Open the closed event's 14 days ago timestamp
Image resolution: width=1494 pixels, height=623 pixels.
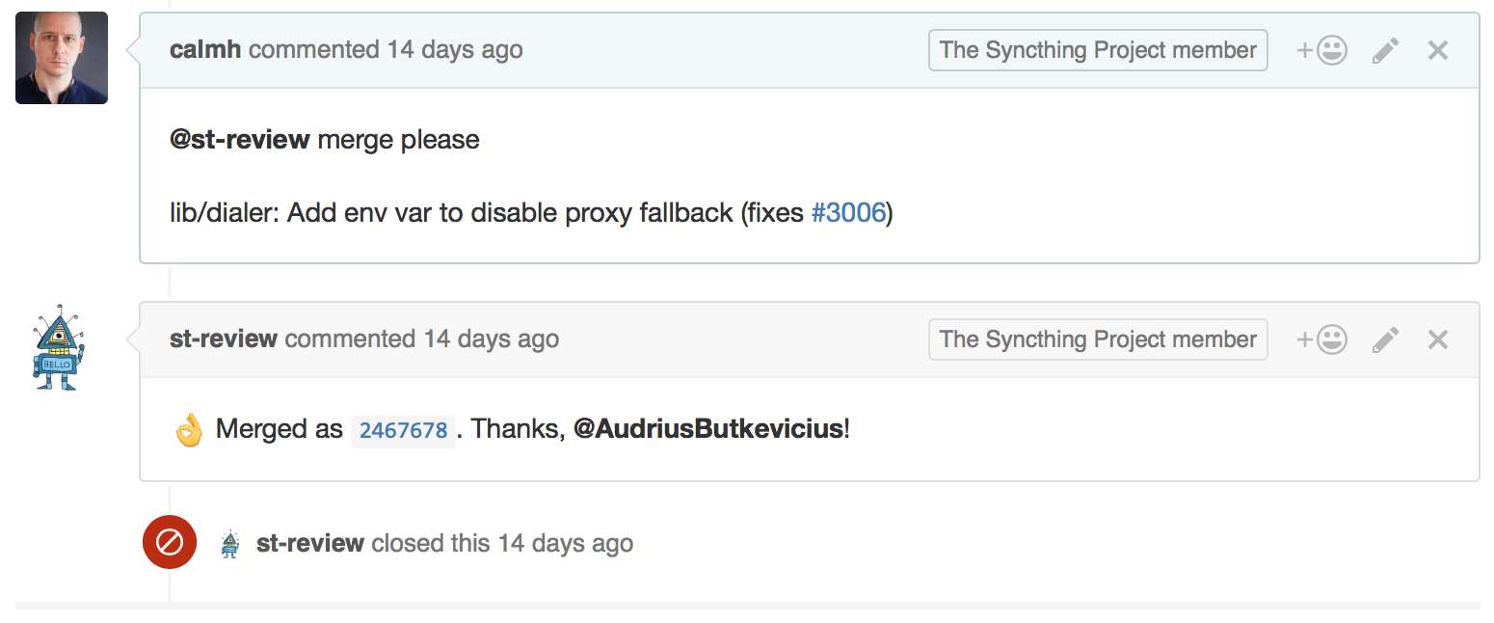pos(566,543)
